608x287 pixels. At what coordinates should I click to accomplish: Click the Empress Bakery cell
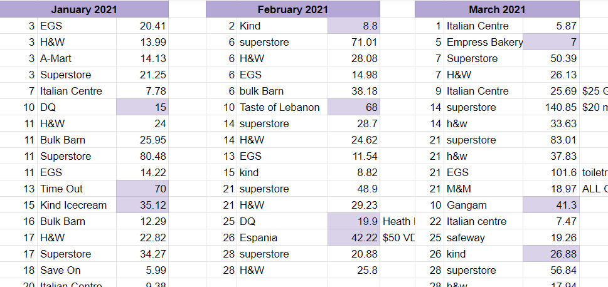[x=484, y=42]
